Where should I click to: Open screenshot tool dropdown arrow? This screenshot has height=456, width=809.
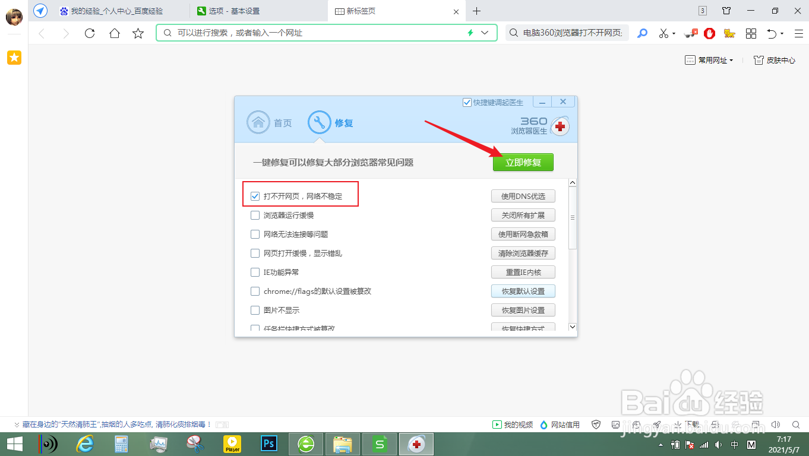[x=674, y=34]
